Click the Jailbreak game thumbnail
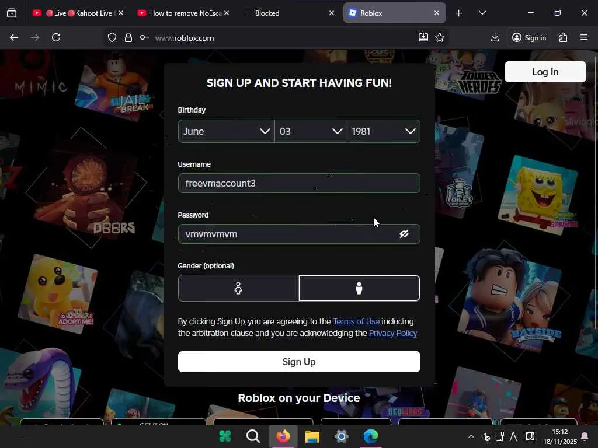Image resolution: width=598 pixels, height=448 pixels. [x=114, y=86]
